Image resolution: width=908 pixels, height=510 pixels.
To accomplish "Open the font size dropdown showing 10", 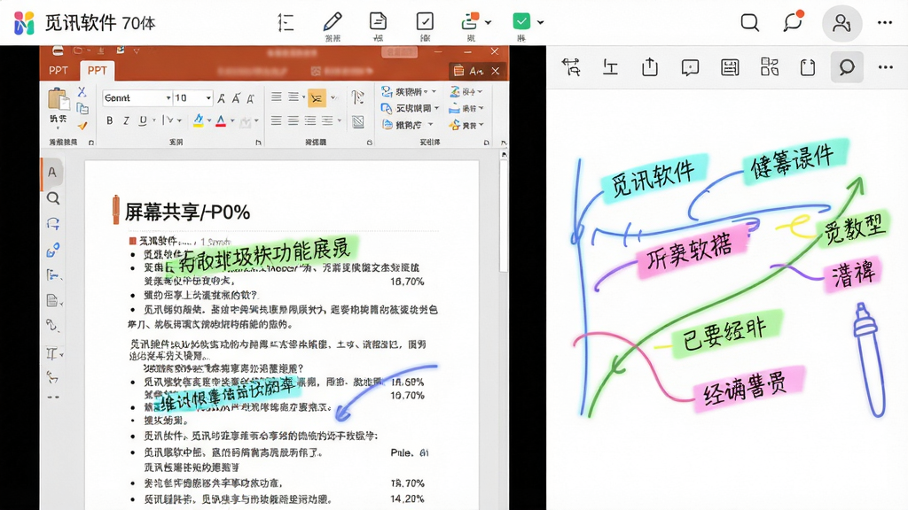I will tap(207, 98).
